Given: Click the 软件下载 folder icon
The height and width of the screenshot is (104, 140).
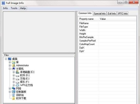Looking at the screenshot, I should [14, 98].
